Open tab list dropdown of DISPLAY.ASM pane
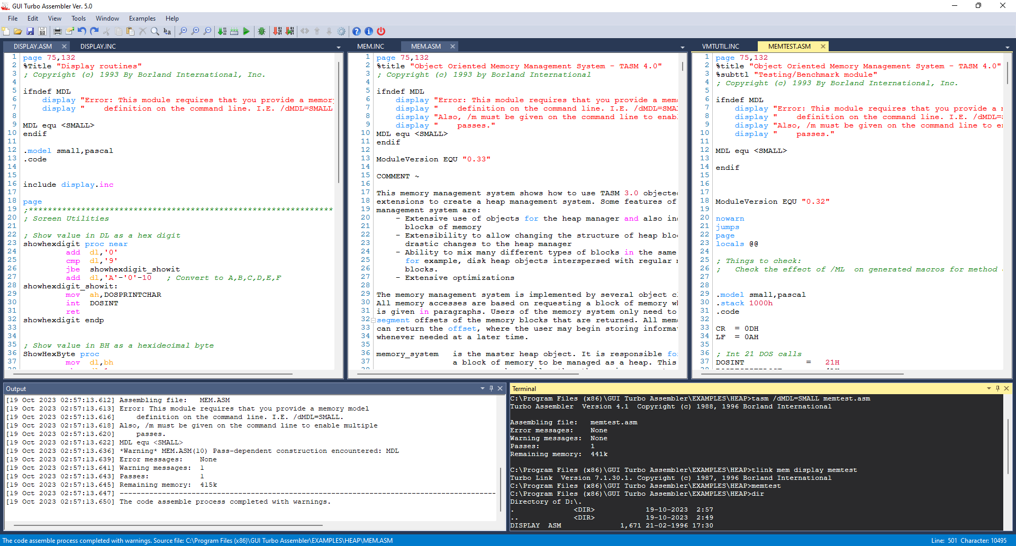The height and width of the screenshot is (546, 1016). 339,48
